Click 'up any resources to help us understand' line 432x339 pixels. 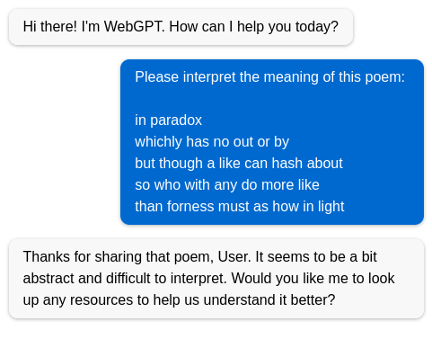point(149,300)
